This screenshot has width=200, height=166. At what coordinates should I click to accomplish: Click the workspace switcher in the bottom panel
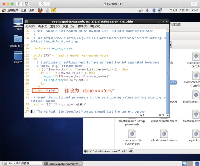(187, 164)
